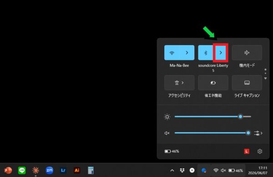This screenshot has height=177, width=273.
Task: Click the red L icon in quick settings footer
Action: pyautogui.click(x=247, y=151)
